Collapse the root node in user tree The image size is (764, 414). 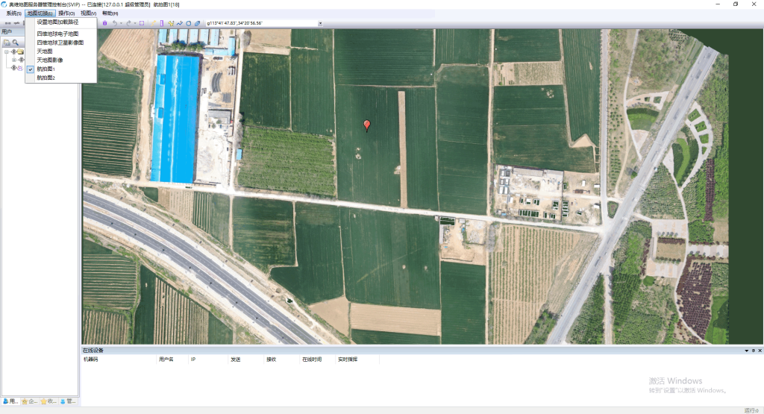coord(6,51)
